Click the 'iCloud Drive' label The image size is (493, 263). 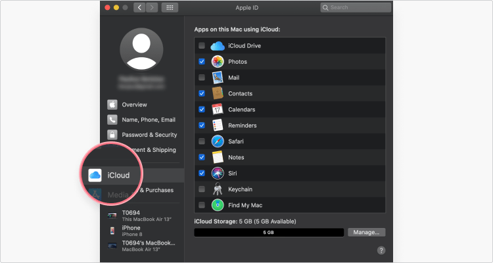point(245,45)
